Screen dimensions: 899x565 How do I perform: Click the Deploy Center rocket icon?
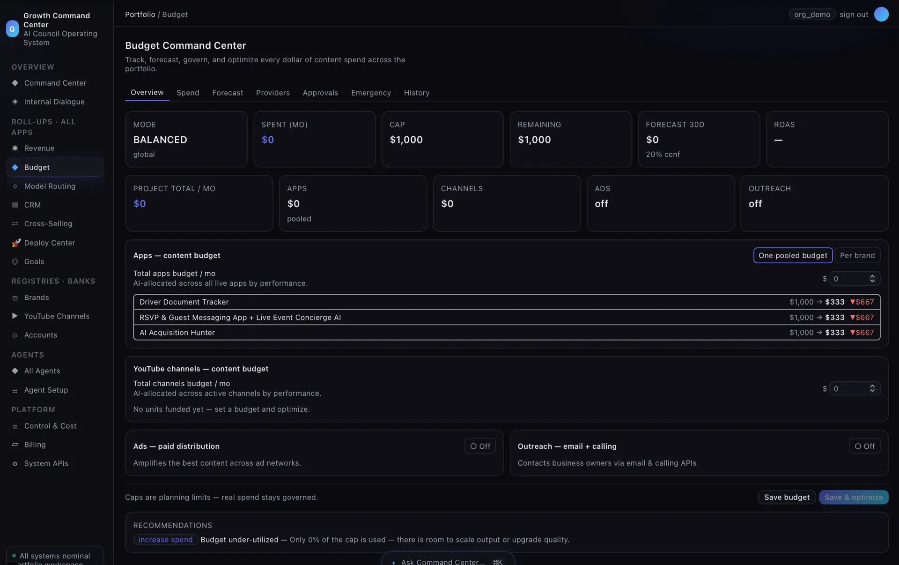pyautogui.click(x=16, y=243)
